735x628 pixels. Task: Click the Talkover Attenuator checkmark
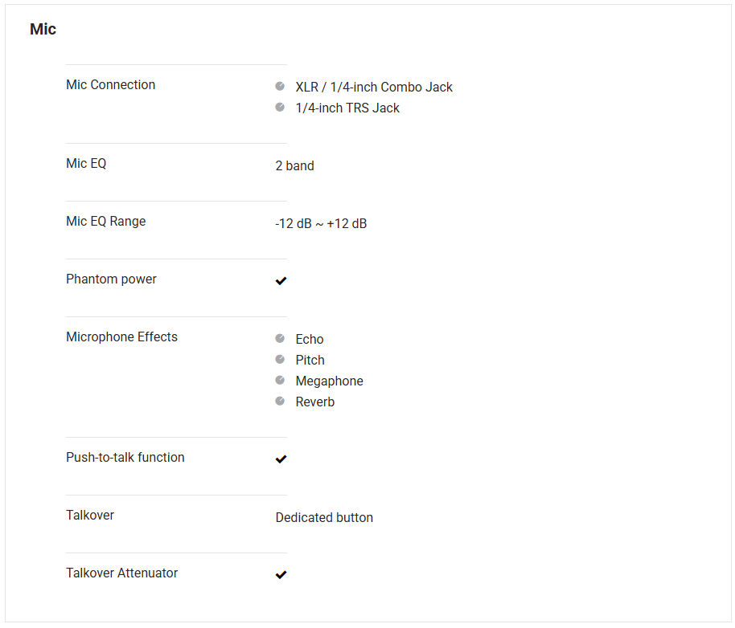pyautogui.click(x=281, y=575)
